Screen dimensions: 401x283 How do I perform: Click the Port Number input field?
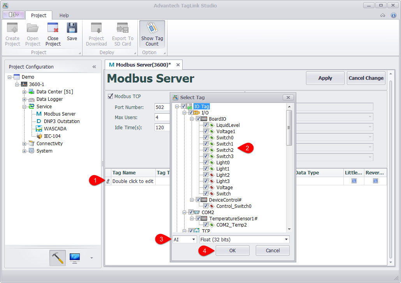click(x=162, y=107)
